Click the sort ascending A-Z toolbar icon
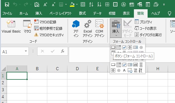Screen dimensions: 175x103 [x=91, y=4]
